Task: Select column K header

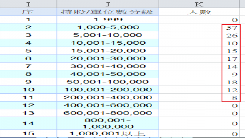Action: pyautogui.click(x=199, y=4)
